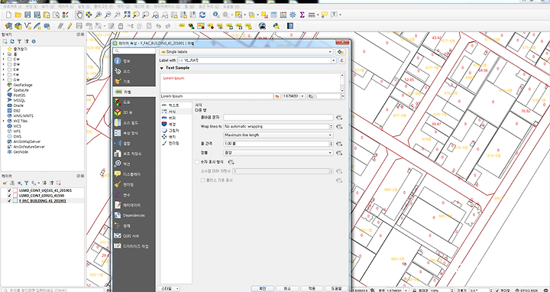Open the preview scale dropdown in Text Sample

tap(302, 96)
